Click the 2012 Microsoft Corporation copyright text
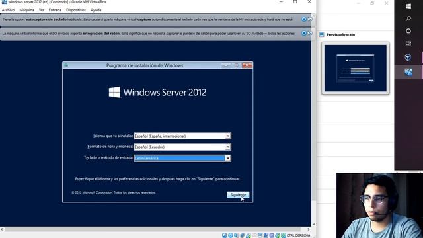This screenshot has height=238, width=423. (x=114, y=192)
